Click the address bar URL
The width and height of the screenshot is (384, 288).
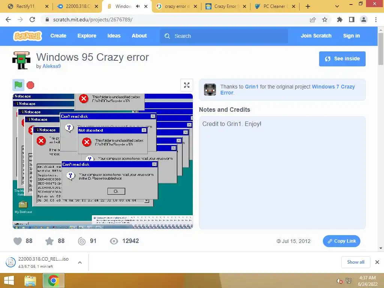pyautogui.click(x=93, y=19)
